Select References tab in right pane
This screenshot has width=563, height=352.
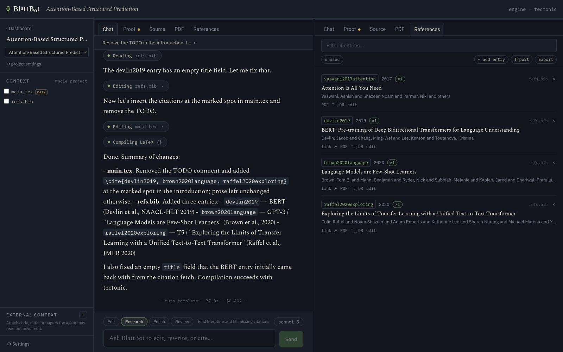(x=427, y=29)
